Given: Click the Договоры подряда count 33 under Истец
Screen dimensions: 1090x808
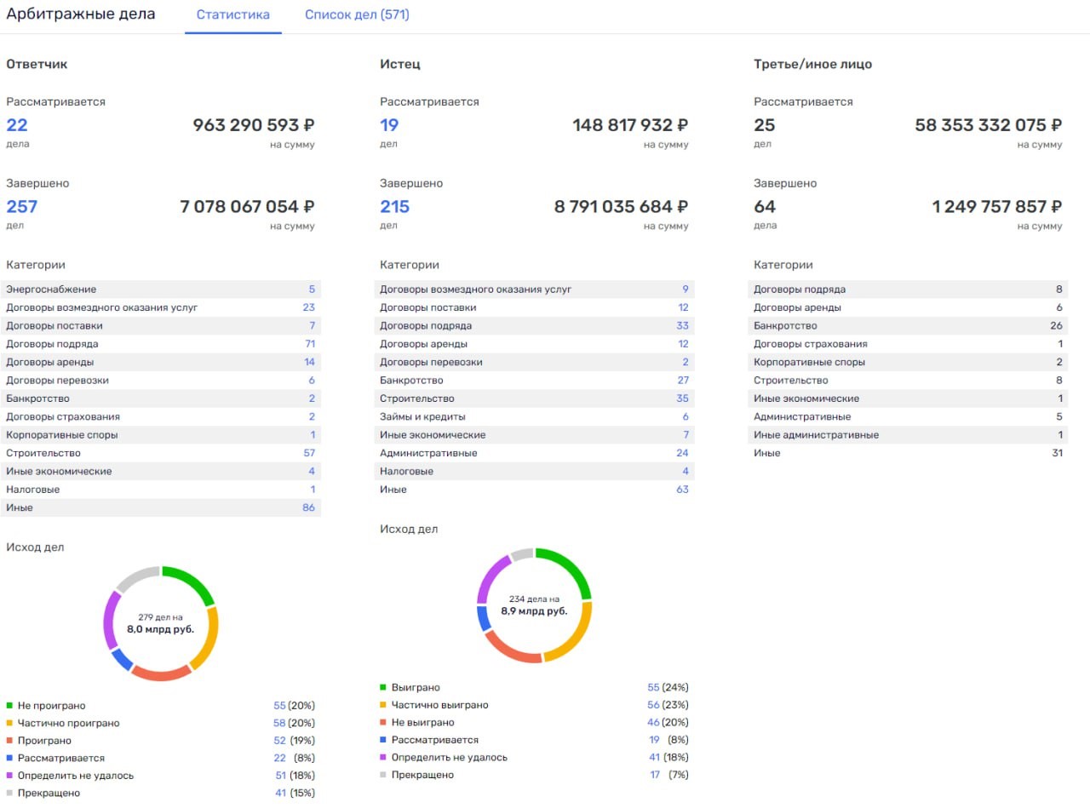Looking at the screenshot, I should click(682, 326).
